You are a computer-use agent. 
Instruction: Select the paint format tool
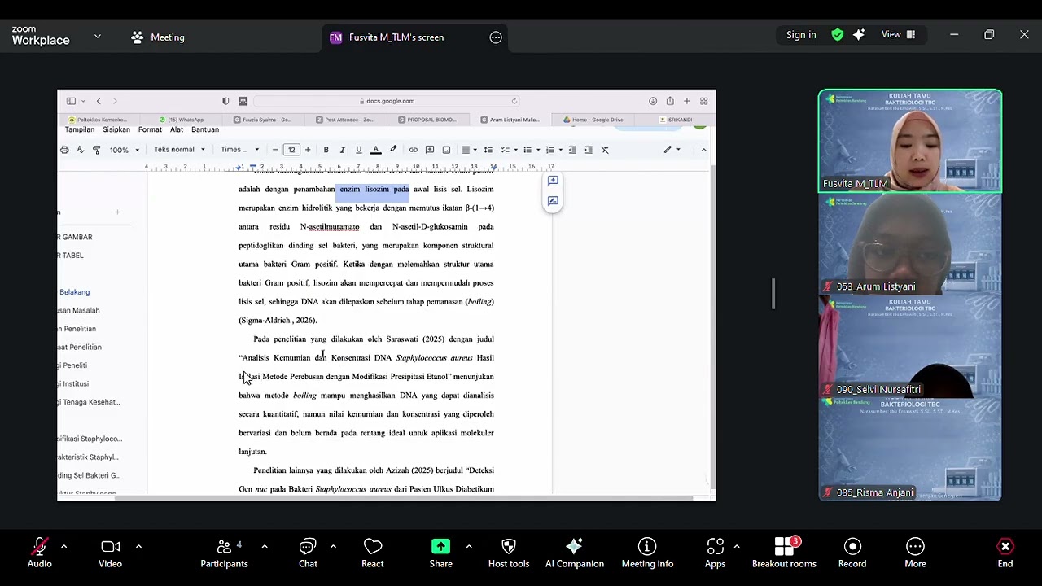tap(96, 150)
